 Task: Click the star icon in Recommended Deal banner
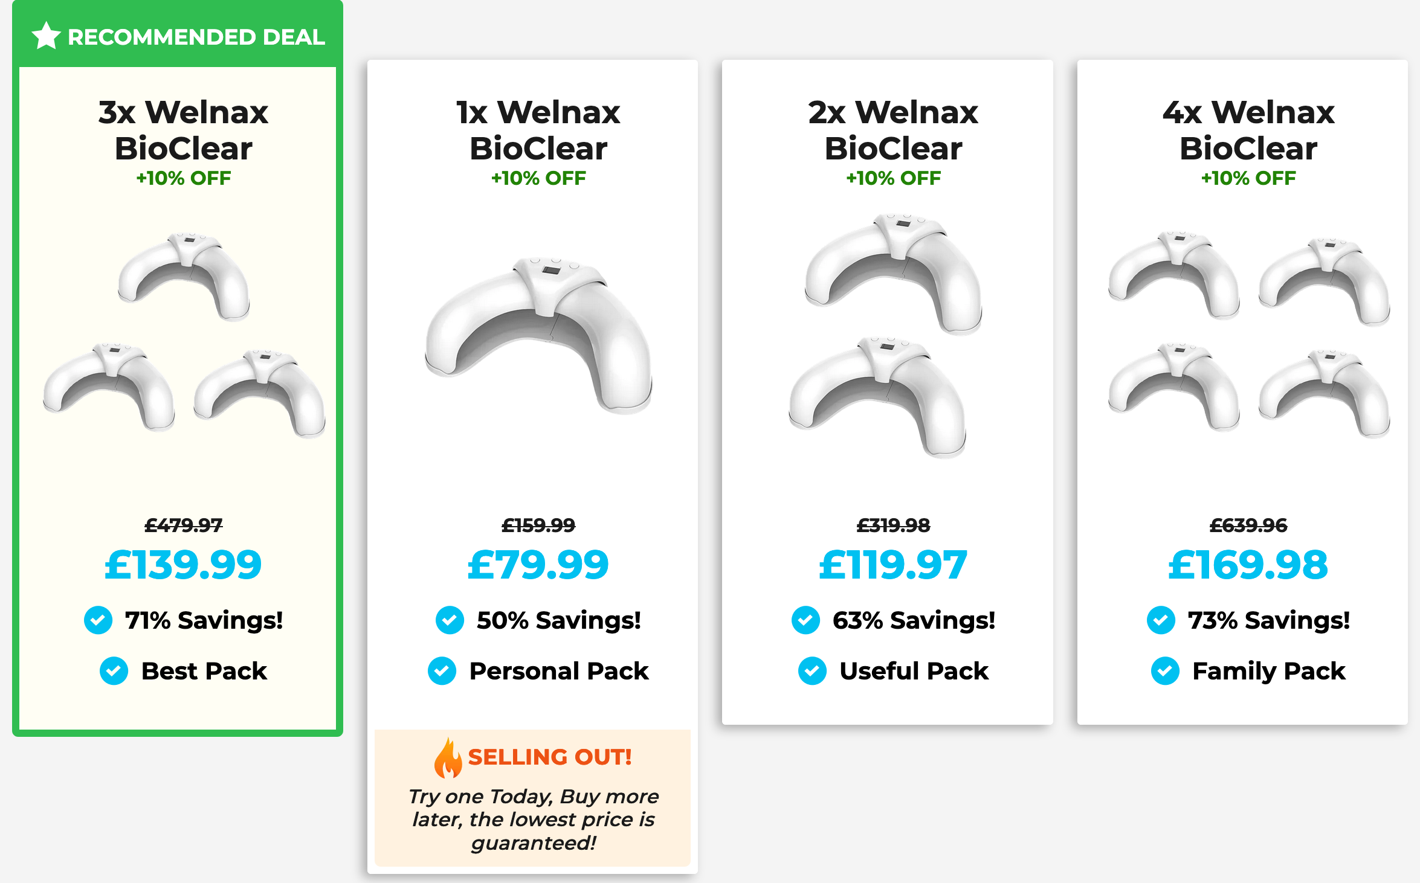[46, 36]
